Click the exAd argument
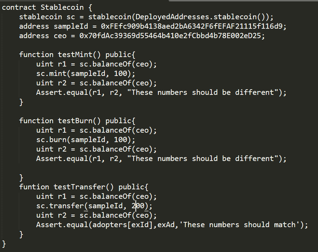Viewport: 318px width, 252px height. pyautogui.click(x=166, y=225)
